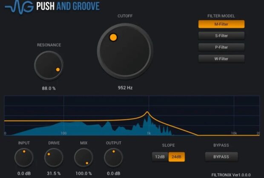Set slope to 24dB

coord(176,157)
